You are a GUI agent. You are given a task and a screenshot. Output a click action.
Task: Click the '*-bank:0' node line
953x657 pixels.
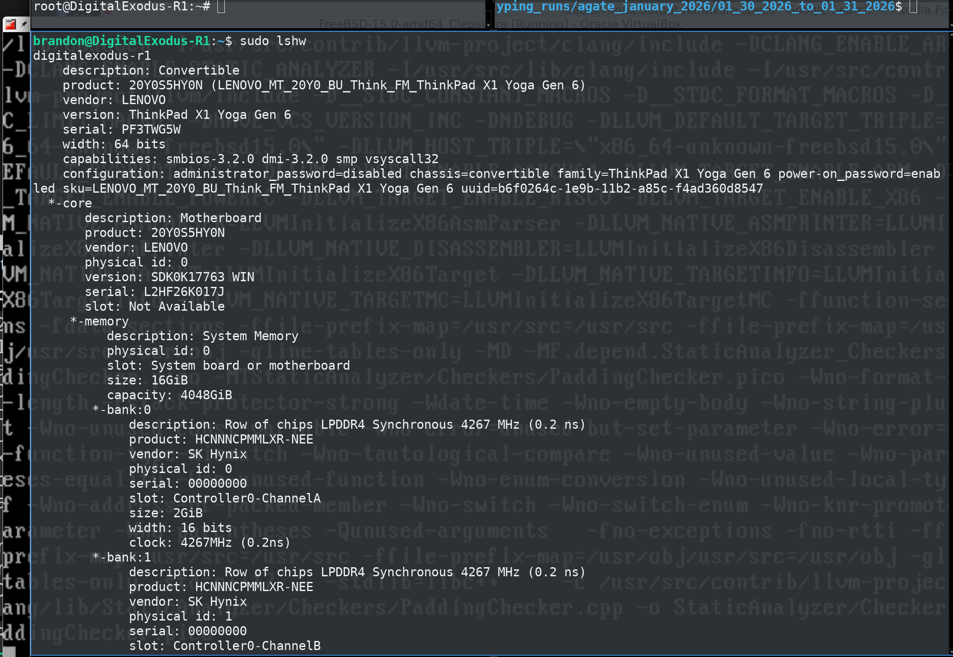point(122,410)
